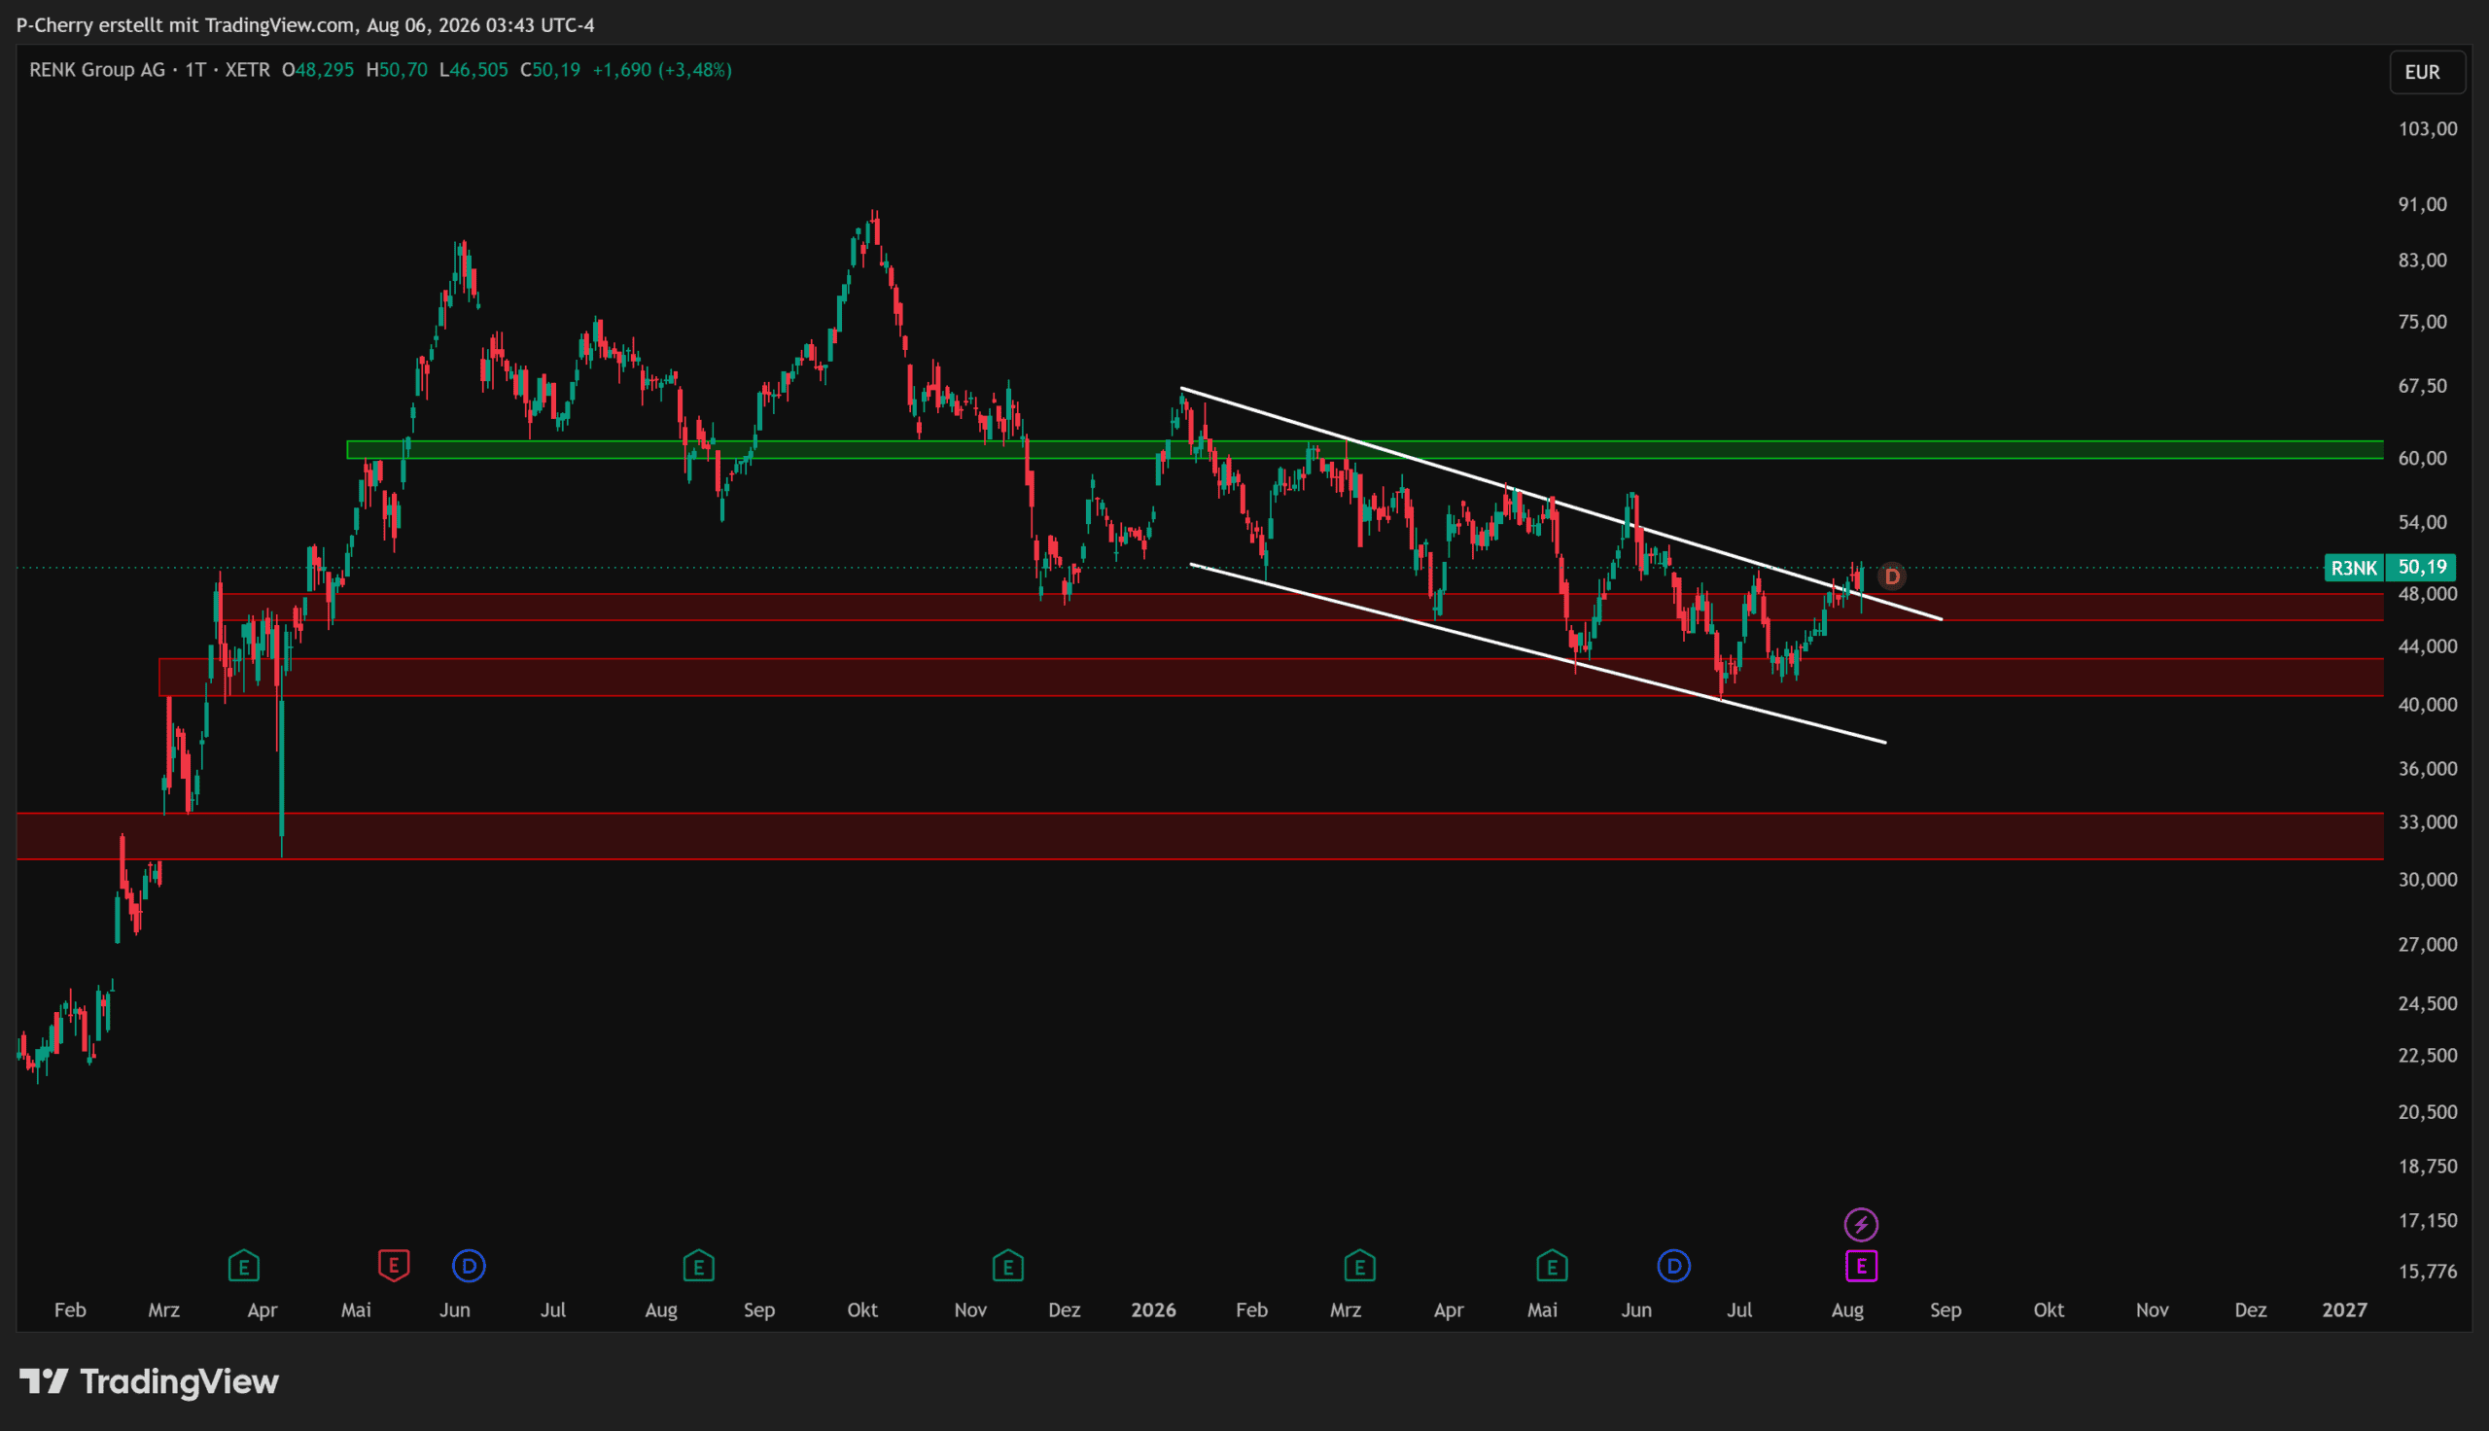The image size is (2489, 1431).
Task: Click the RENK Group AG symbol name
Action: pyautogui.click(x=97, y=70)
